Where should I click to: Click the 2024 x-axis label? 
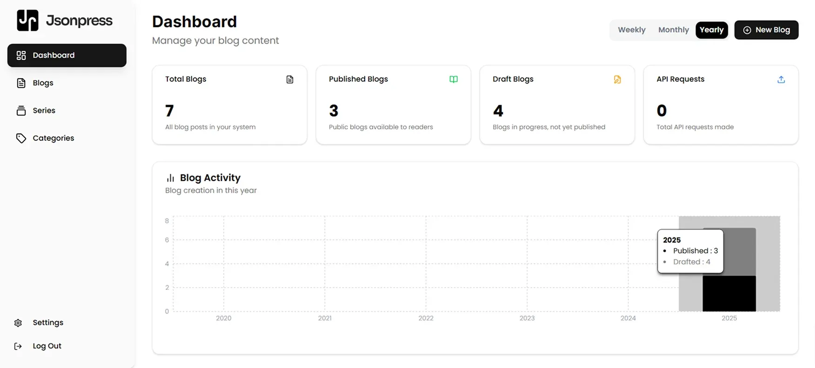coord(628,318)
